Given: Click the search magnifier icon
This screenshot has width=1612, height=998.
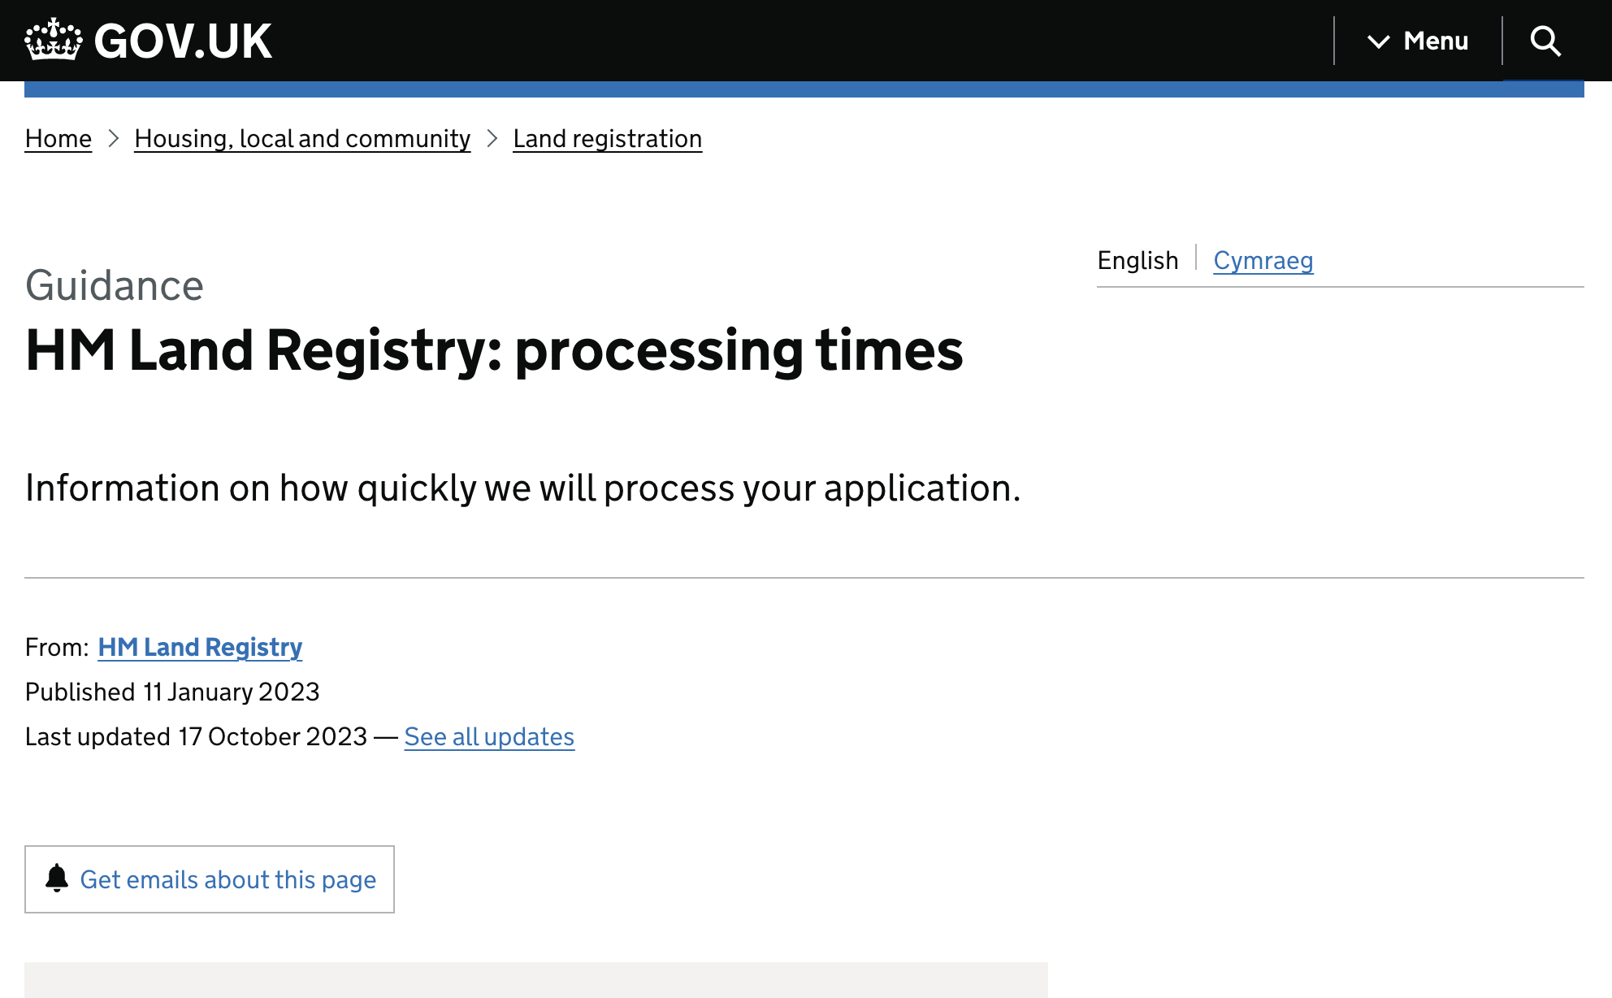Looking at the screenshot, I should coord(1545,41).
